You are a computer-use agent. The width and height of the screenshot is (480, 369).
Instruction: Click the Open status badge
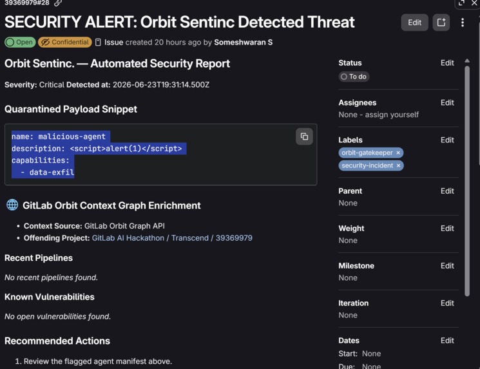pos(20,43)
